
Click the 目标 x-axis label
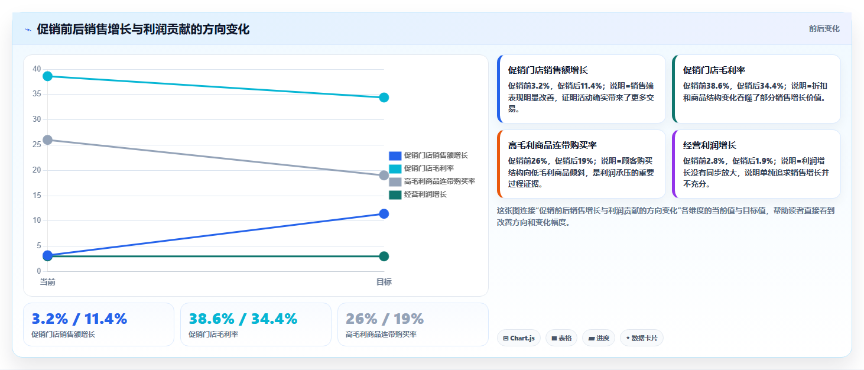[x=384, y=282]
